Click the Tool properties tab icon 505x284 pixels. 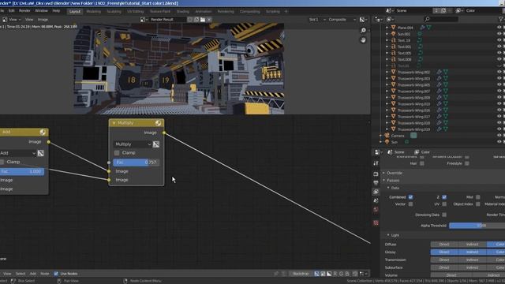(x=376, y=163)
